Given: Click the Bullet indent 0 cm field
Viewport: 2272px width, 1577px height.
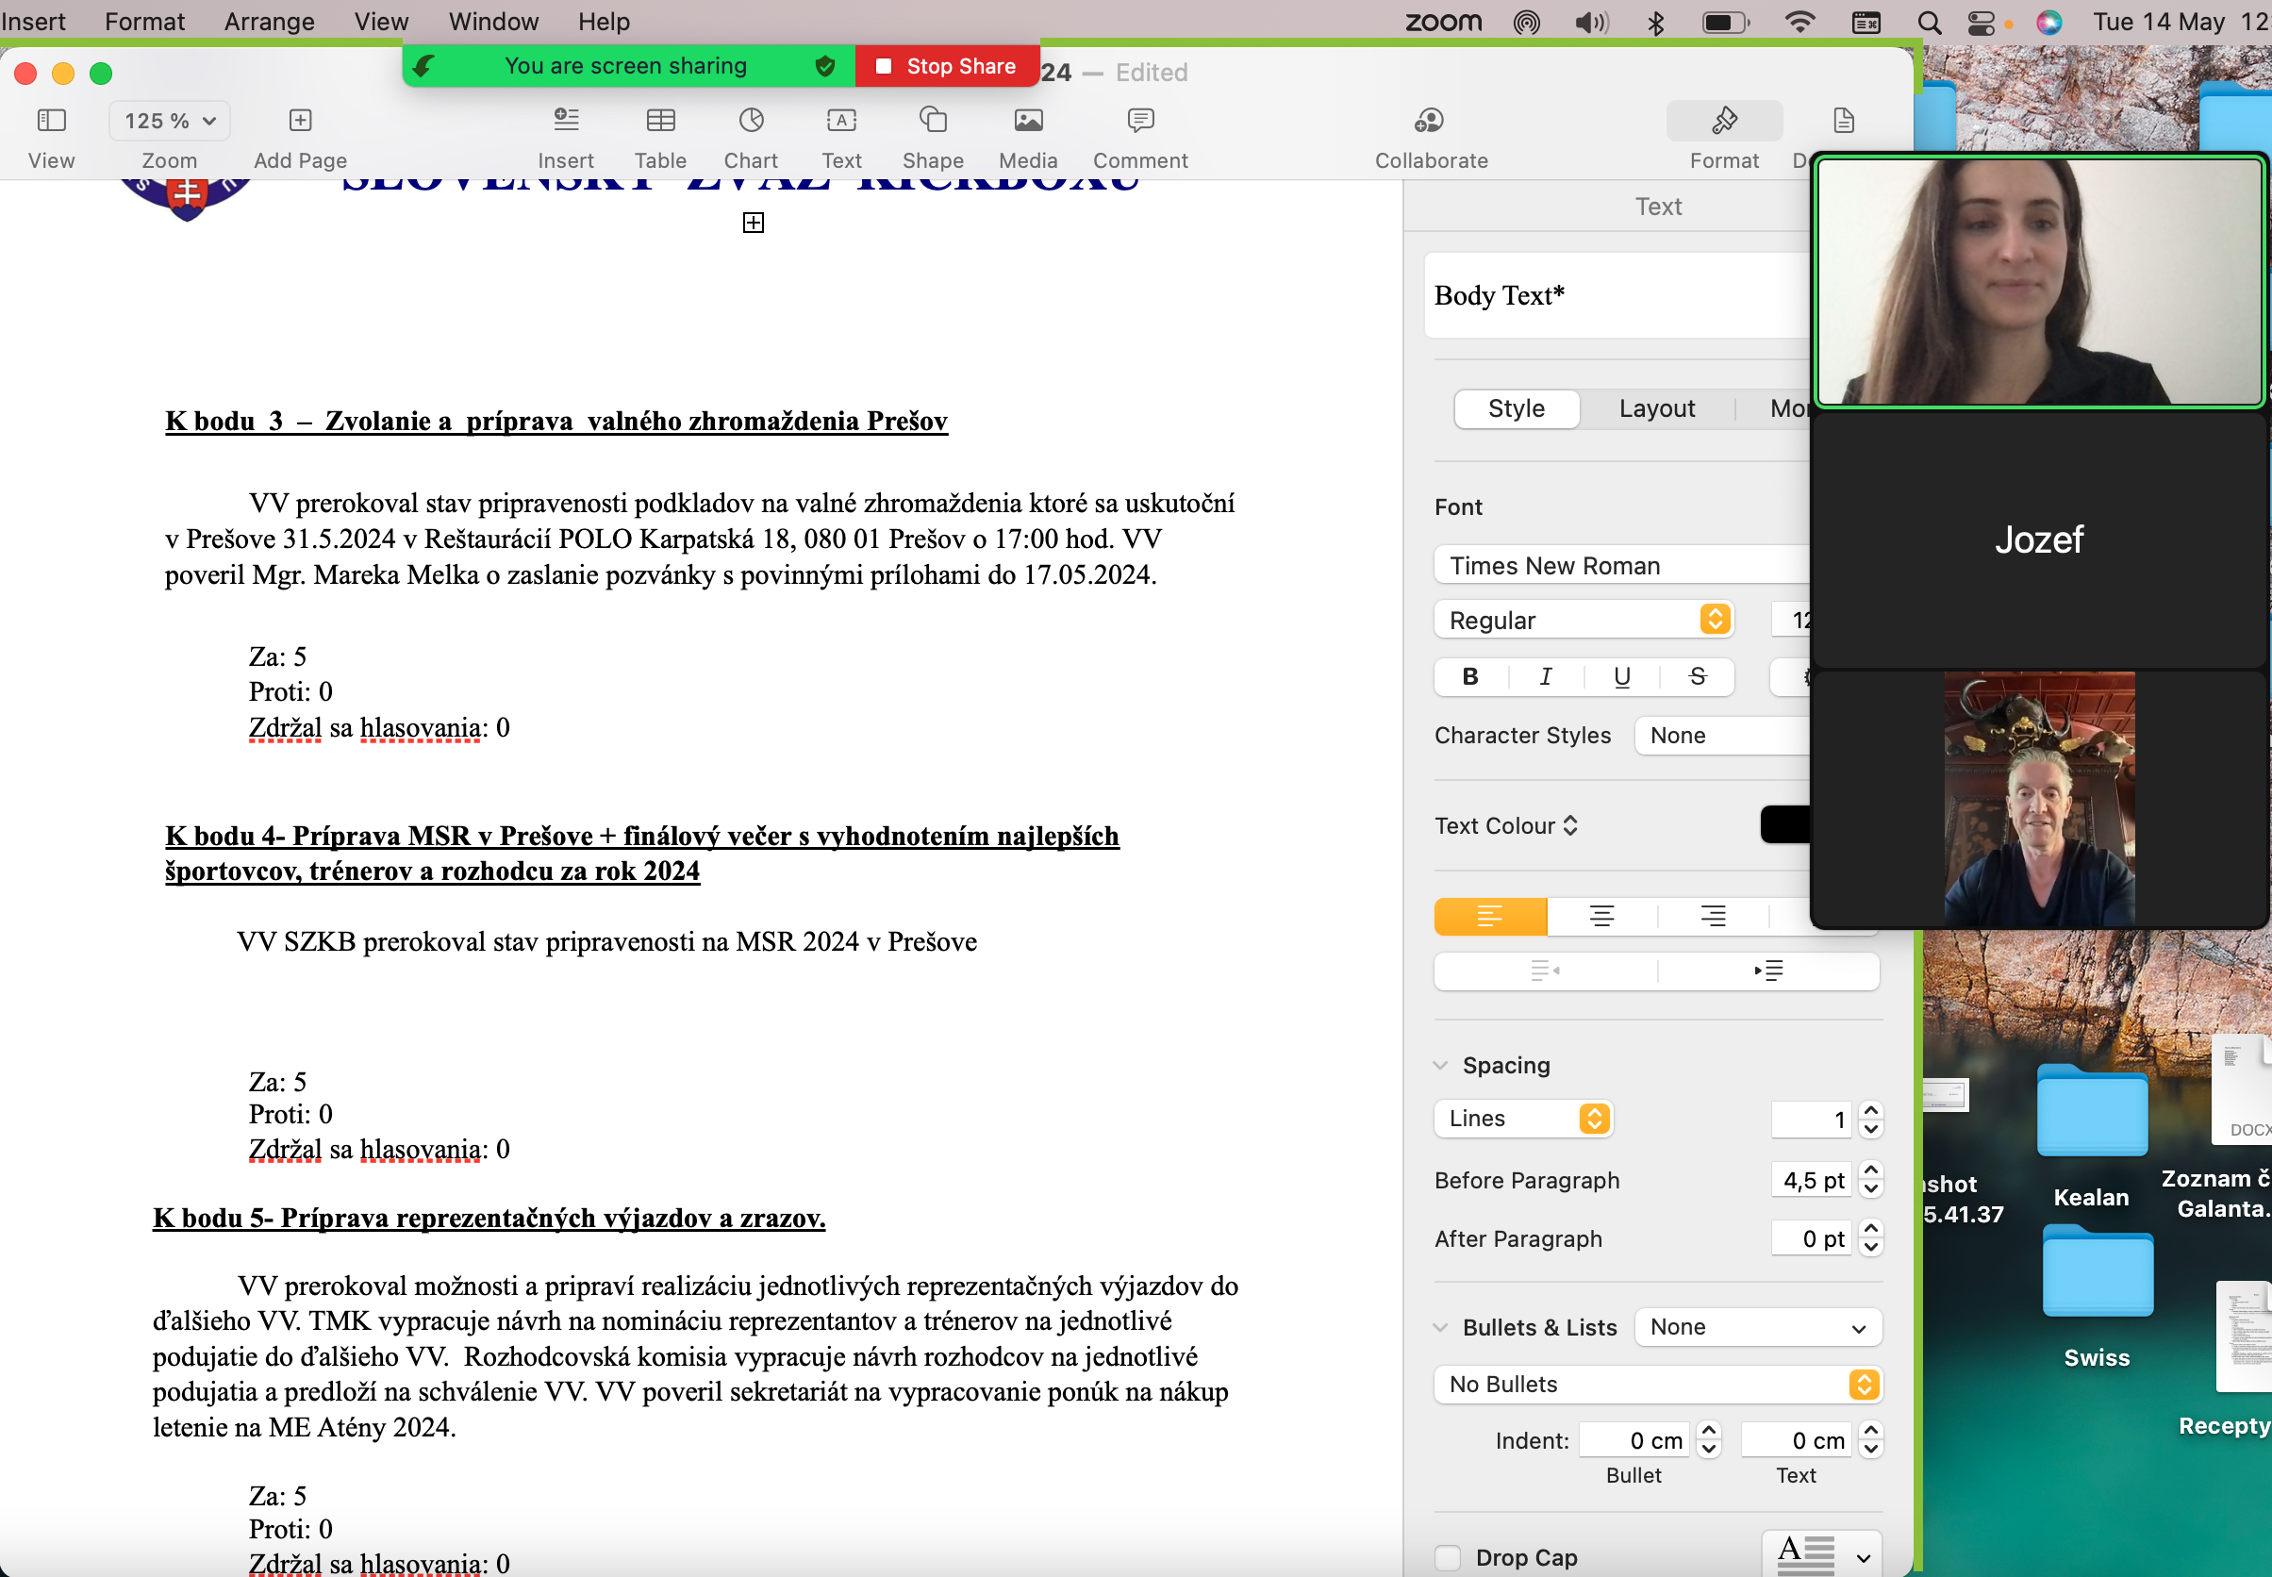Looking at the screenshot, I should 1634,1440.
